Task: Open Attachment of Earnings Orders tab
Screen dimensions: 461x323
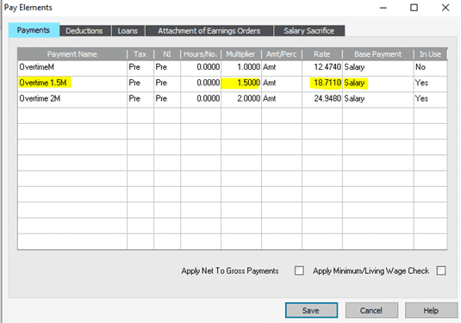Action: (209, 31)
